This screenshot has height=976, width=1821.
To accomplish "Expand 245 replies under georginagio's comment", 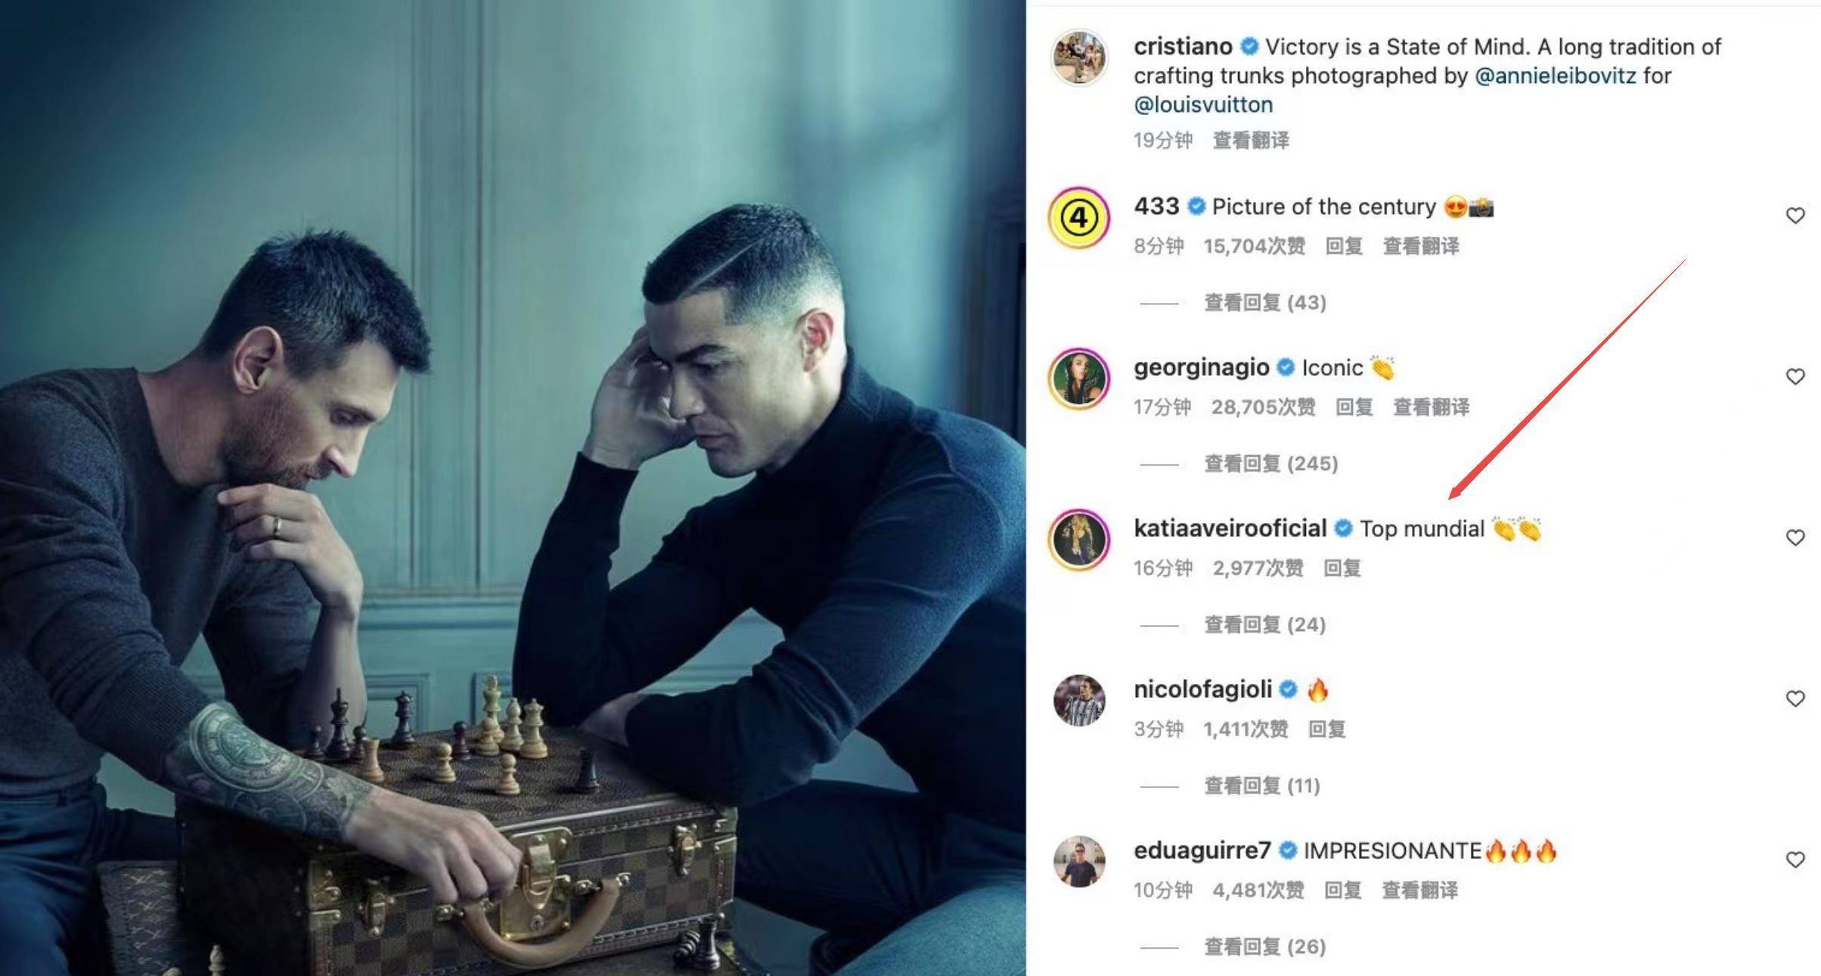I will tap(1271, 463).
